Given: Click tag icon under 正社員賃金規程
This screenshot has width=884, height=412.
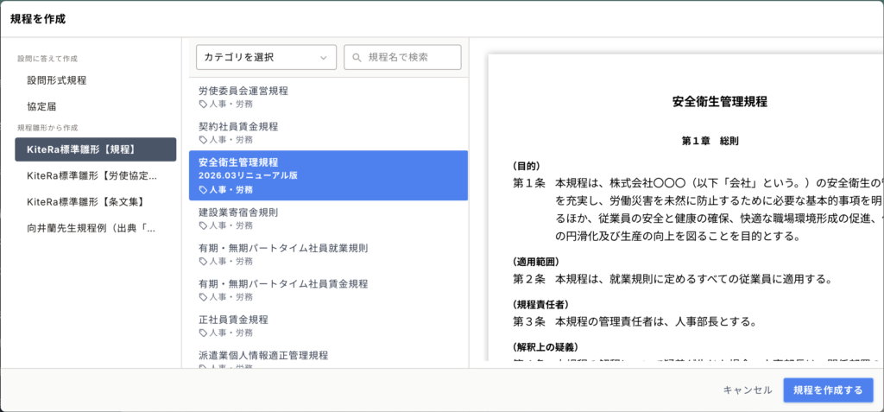Looking at the screenshot, I should 203,333.
